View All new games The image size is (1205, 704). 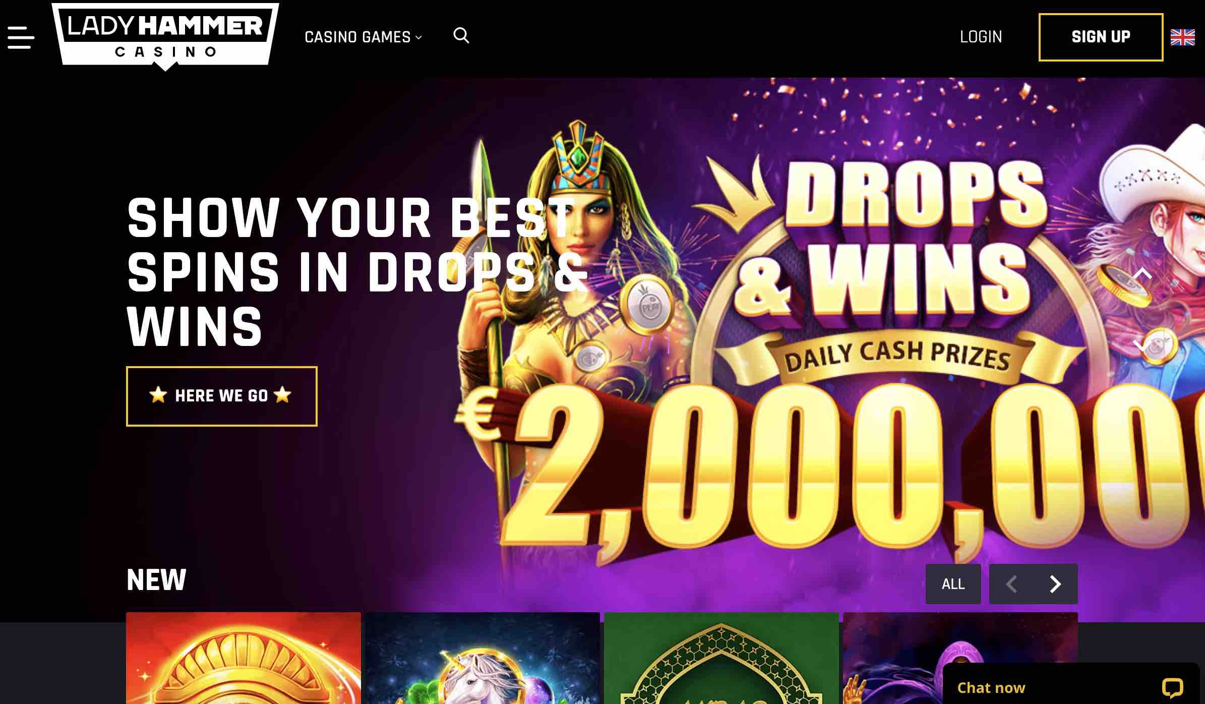[x=953, y=584]
